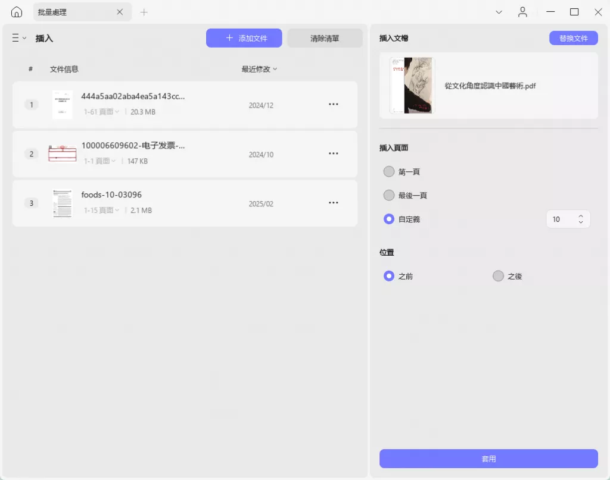Open more options for foods-10-03096 file

click(x=334, y=203)
